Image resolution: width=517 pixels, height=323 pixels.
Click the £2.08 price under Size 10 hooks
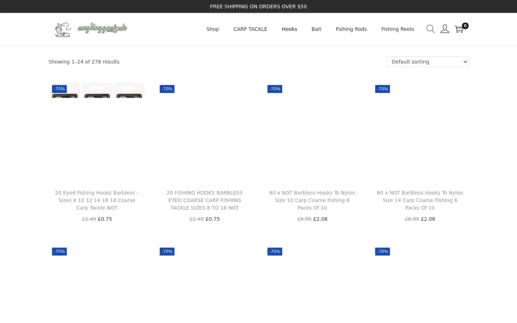coord(320,219)
